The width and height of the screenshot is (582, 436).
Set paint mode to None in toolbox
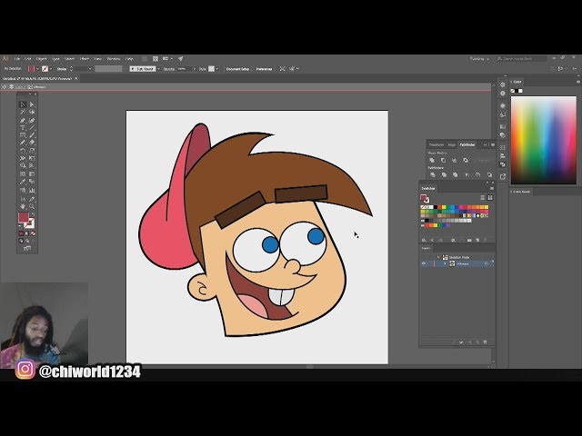[33, 233]
